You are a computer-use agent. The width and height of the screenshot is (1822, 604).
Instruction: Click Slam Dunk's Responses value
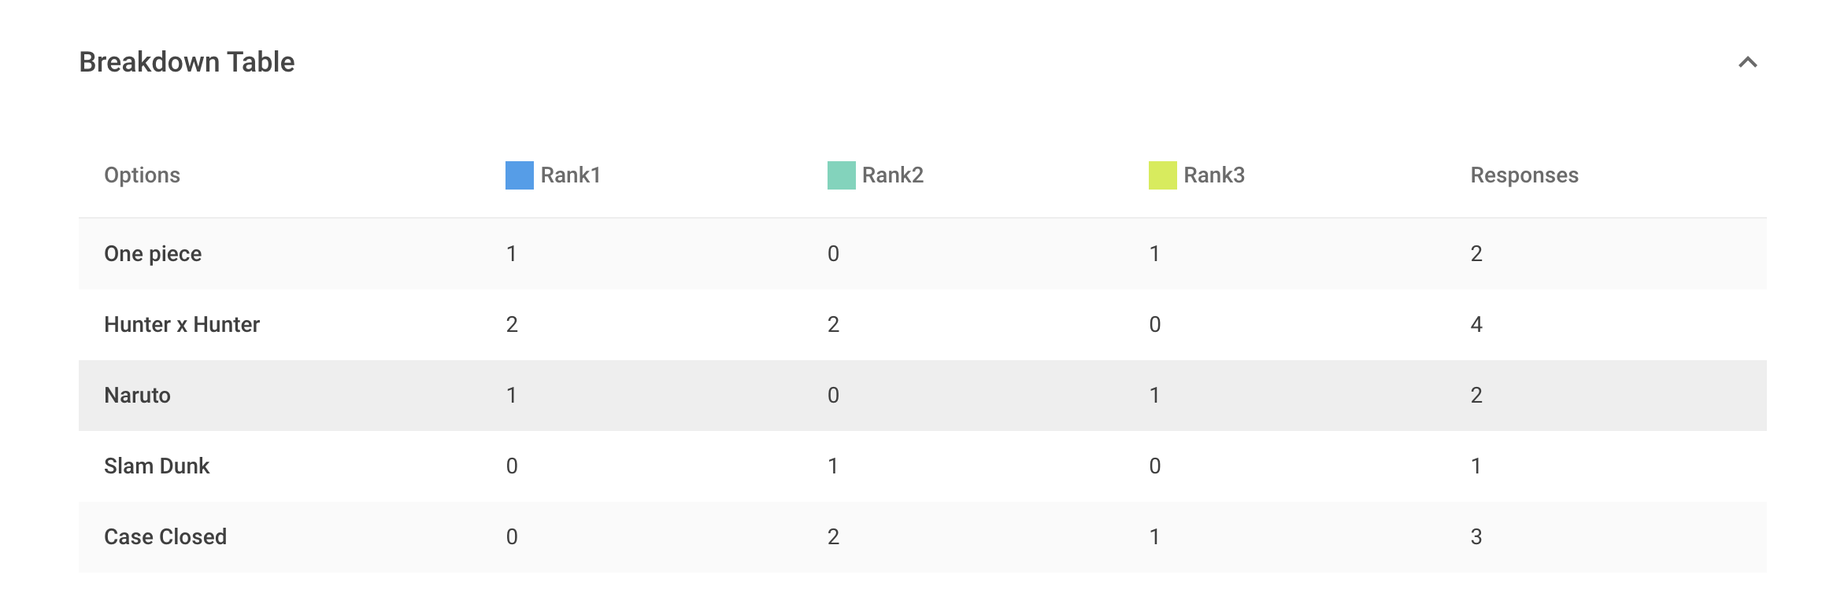click(1476, 466)
